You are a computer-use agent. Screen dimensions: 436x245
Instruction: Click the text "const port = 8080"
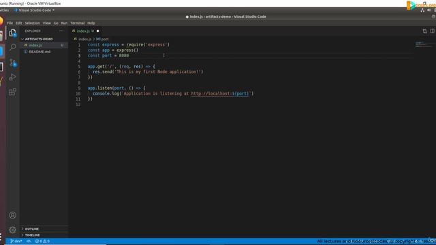click(x=108, y=56)
